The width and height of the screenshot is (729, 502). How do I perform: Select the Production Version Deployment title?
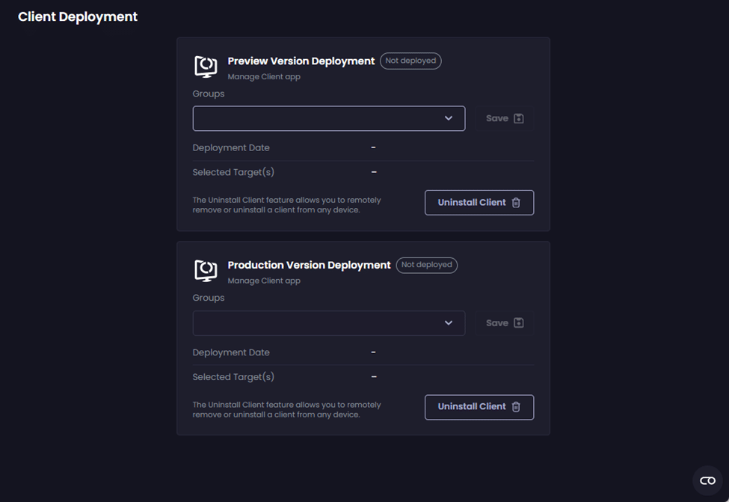coord(309,265)
